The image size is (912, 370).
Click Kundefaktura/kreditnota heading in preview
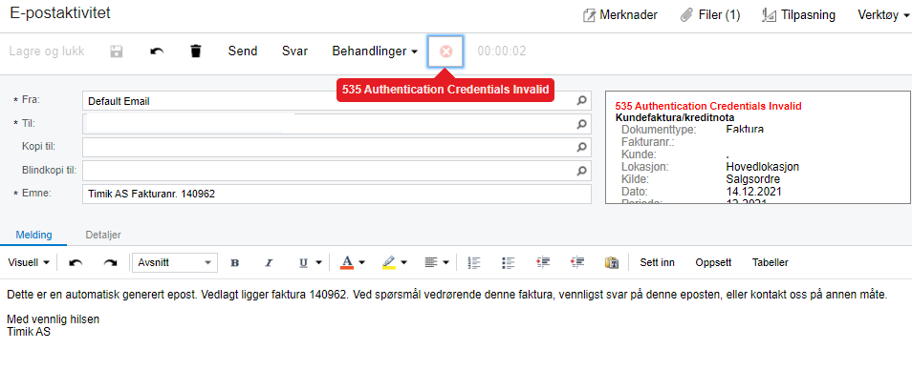675,117
